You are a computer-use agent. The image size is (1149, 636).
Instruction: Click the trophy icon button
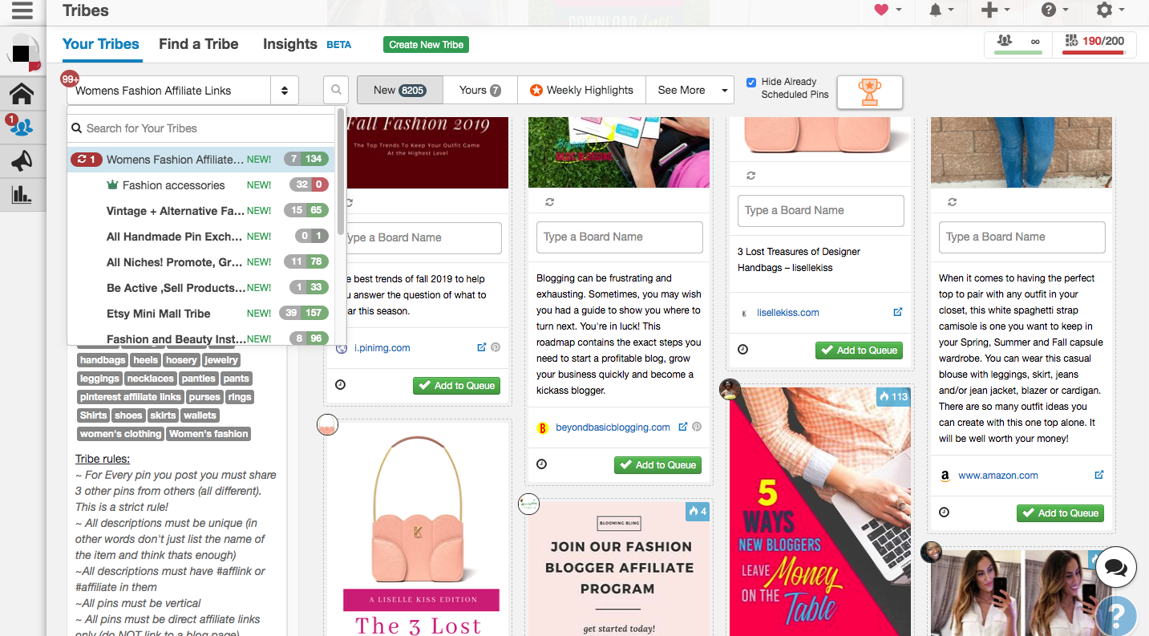point(870,91)
